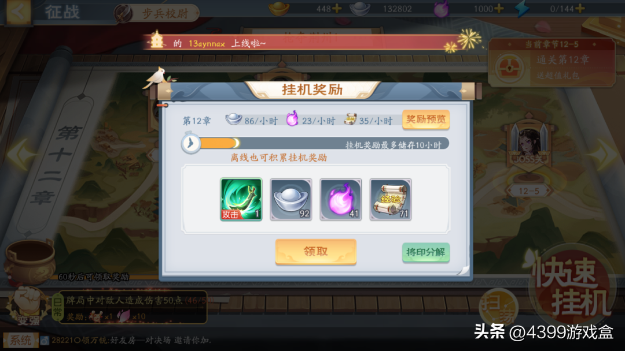The image size is (625, 351).
Task: Open the 步兵校尉 rank badge
Action: (157, 13)
